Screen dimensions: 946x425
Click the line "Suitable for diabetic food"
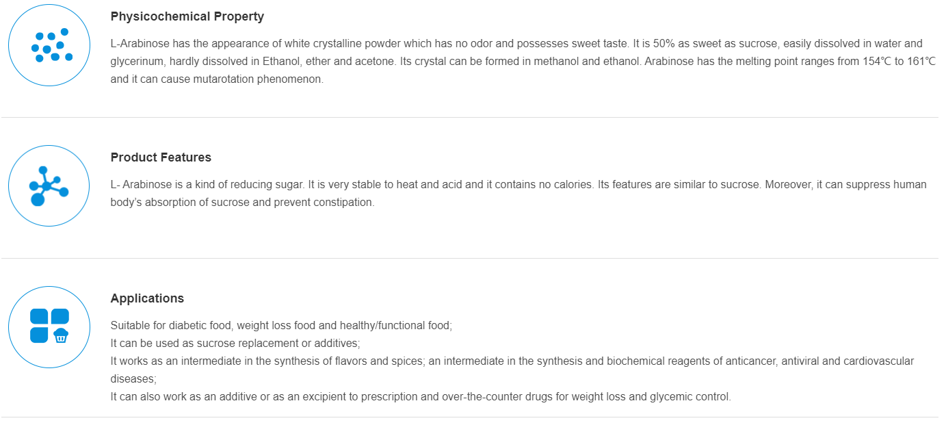click(281, 326)
